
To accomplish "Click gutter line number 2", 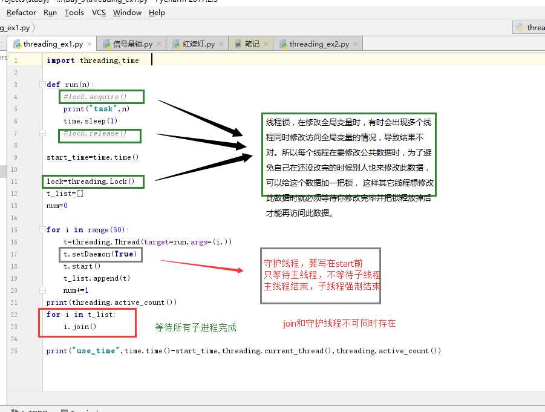I will [x=15, y=73].
